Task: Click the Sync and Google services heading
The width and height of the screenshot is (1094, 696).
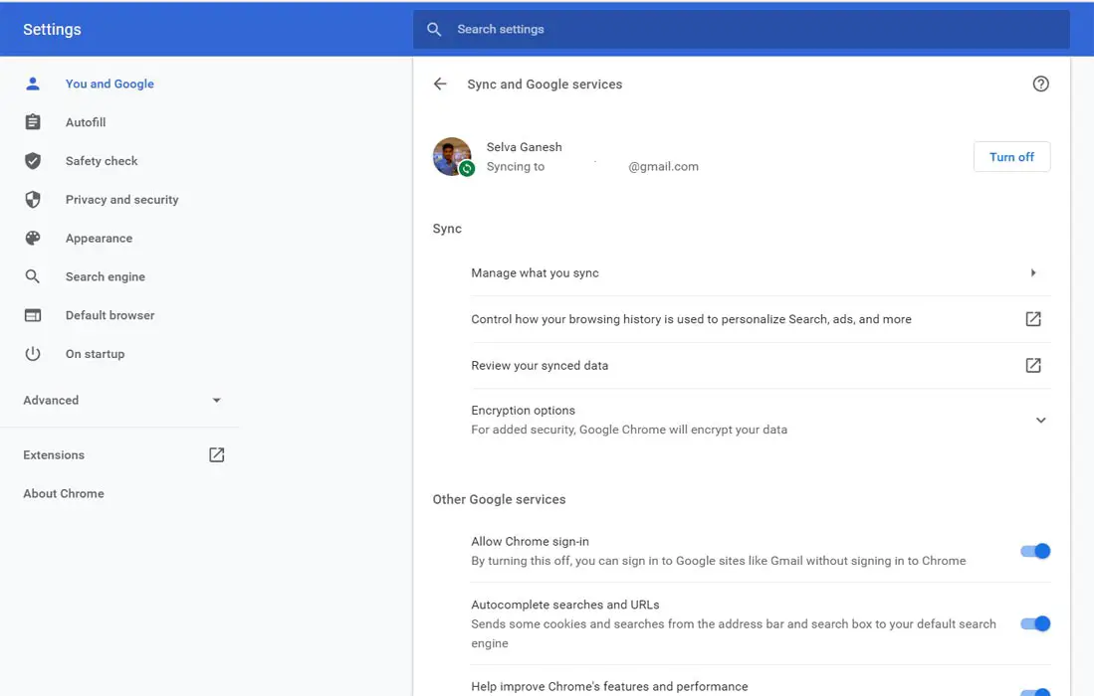Action: click(x=545, y=85)
